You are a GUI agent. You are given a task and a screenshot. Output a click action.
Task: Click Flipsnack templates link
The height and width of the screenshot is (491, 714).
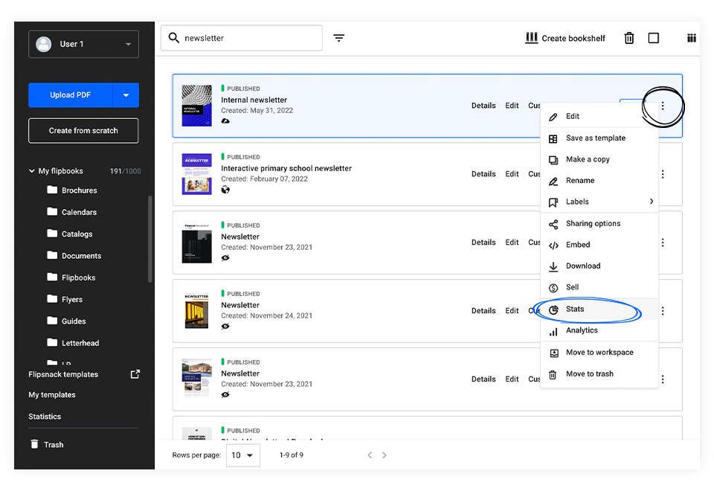[63, 374]
